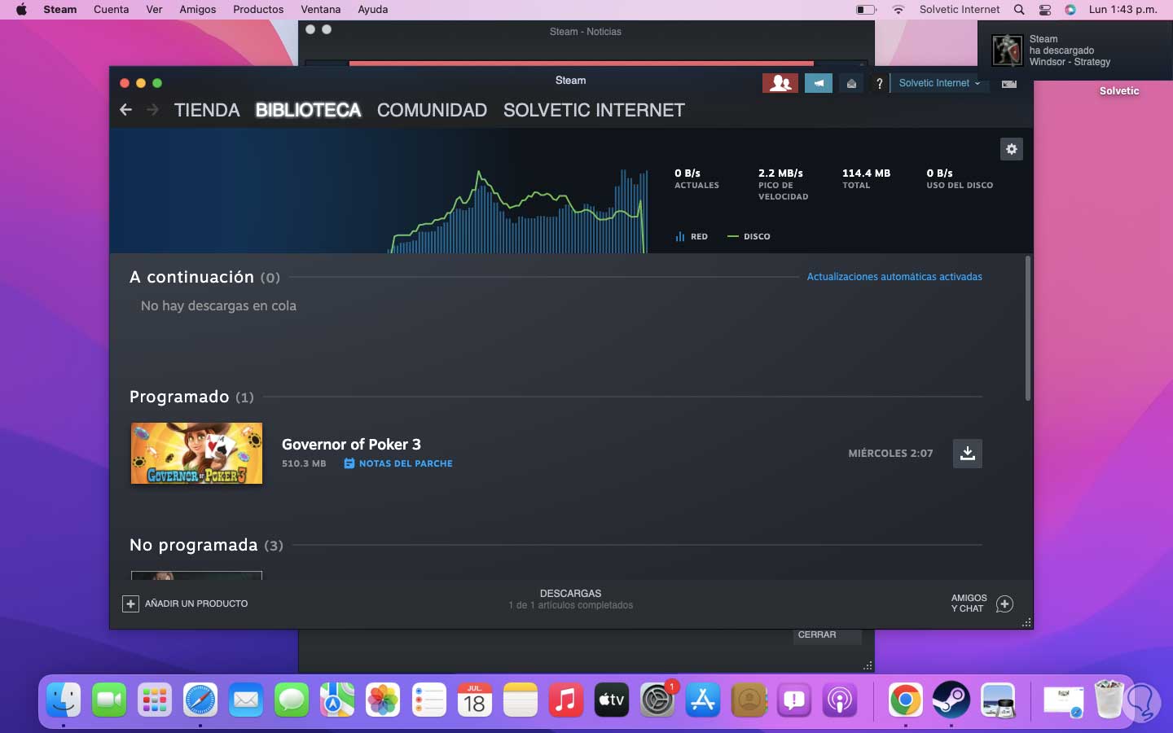Viewport: 1173px width, 733px height.
Task: Launch Google Chrome from the dock
Action: pos(905,699)
